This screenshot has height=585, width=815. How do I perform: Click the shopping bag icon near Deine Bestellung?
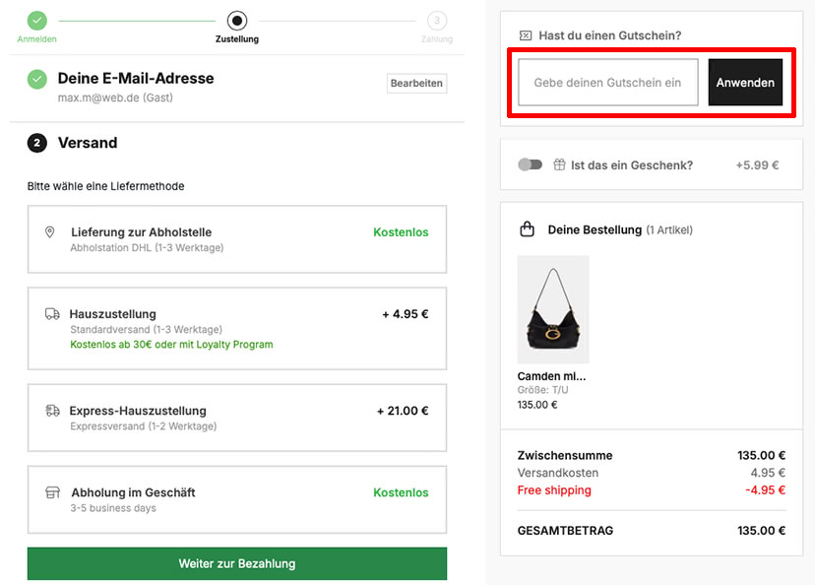pyautogui.click(x=527, y=229)
